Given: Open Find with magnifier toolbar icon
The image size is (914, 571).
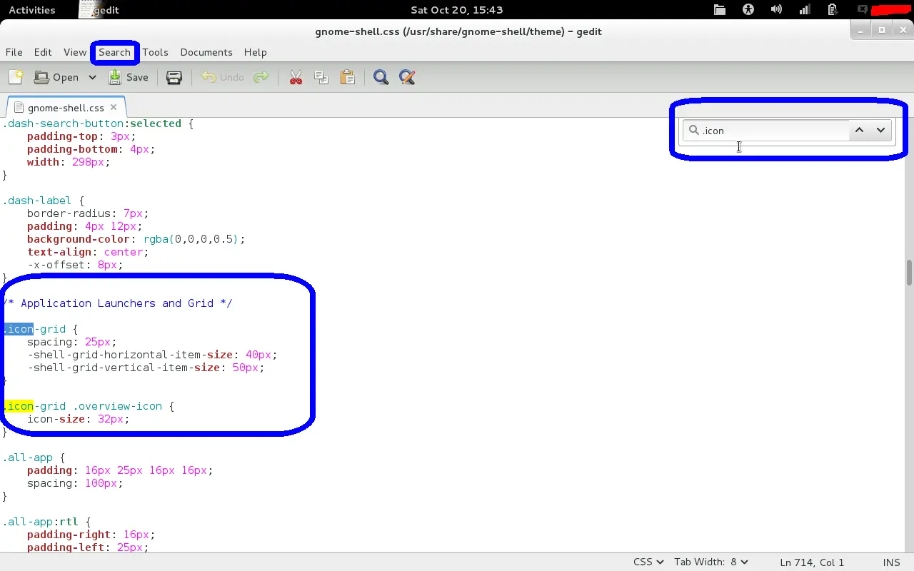Looking at the screenshot, I should [381, 77].
